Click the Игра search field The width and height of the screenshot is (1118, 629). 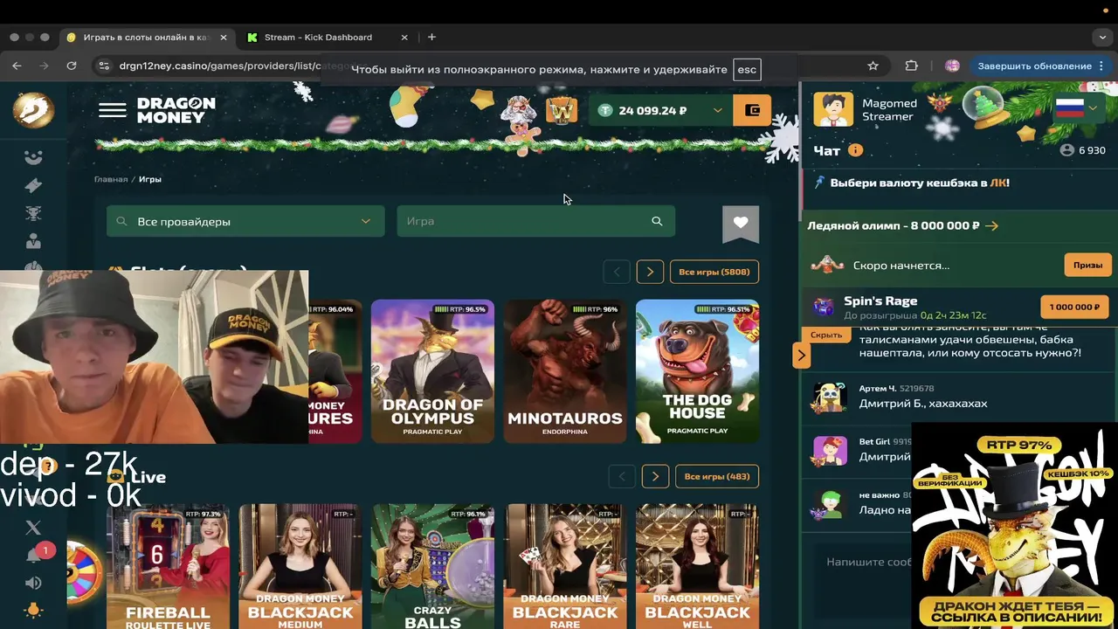(x=535, y=221)
